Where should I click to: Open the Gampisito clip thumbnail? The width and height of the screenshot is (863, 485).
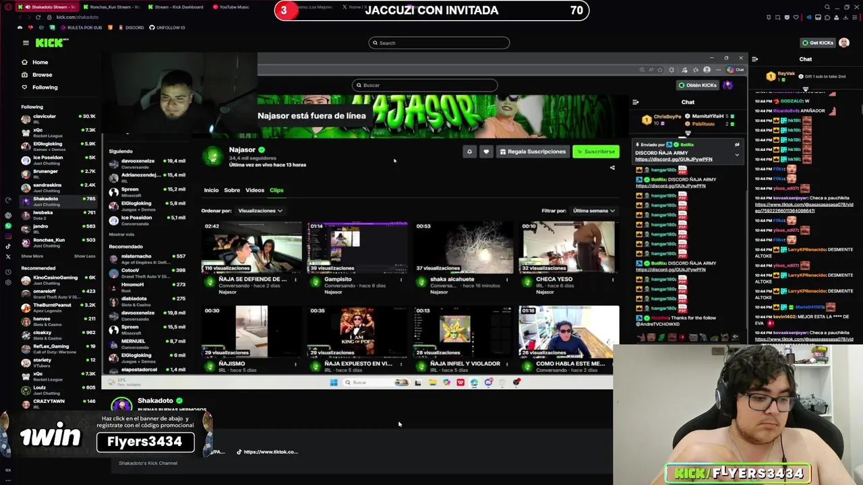tap(357, 247)
